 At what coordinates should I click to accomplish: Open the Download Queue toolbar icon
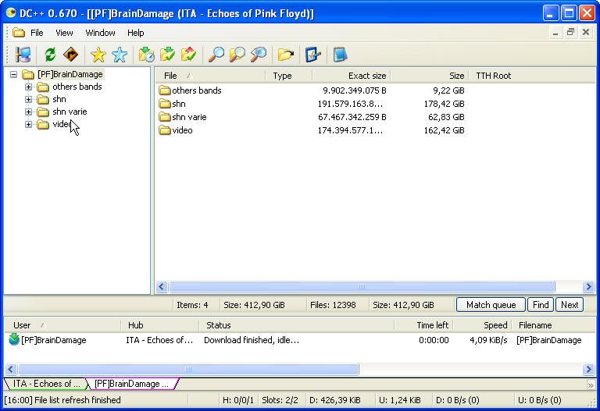click(146, 55)
